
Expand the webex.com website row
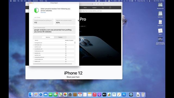(34, 62)
